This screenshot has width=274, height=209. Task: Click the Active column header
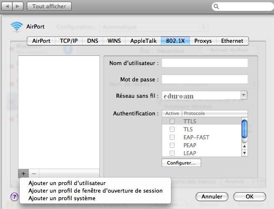(x=172, y=113)
